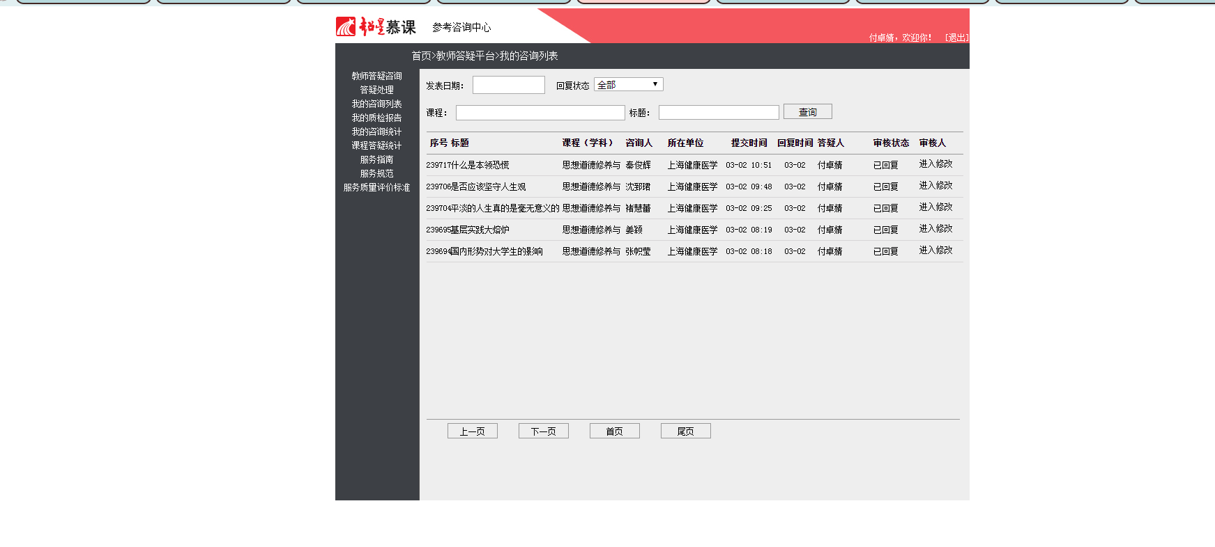Click into the 课程 text field
This screenshot has height=547, width=1215.
[x=540, y=113]
